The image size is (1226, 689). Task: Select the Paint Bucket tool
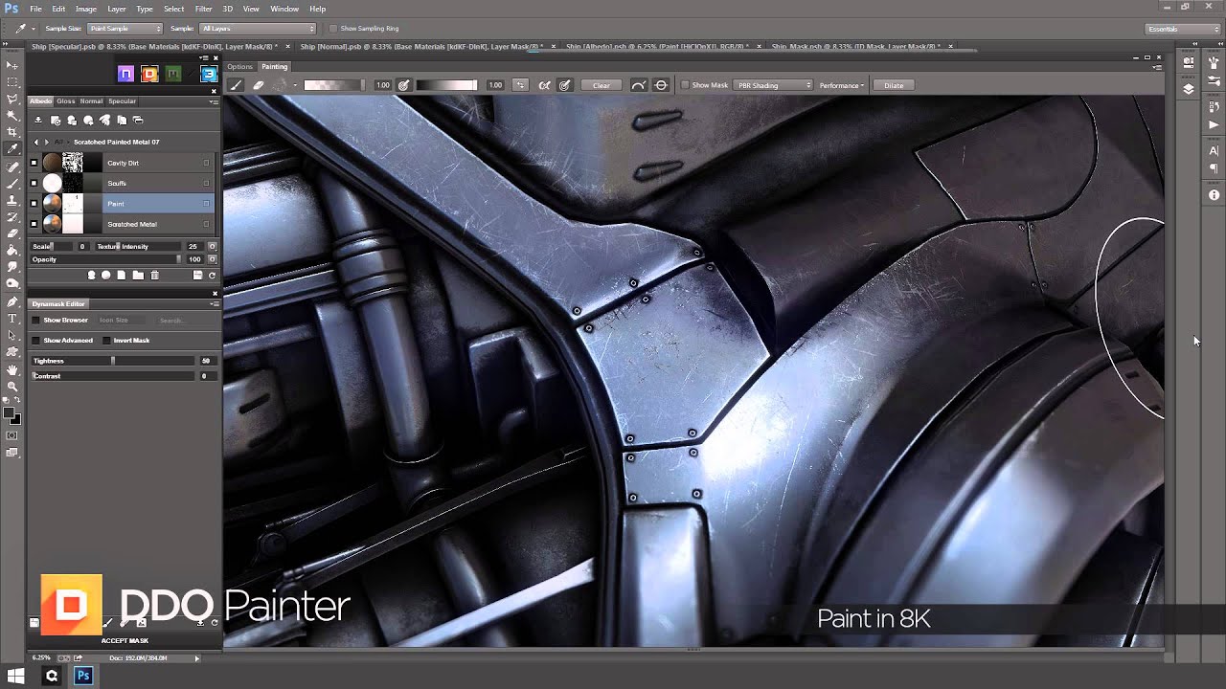[x=12, y=250]
